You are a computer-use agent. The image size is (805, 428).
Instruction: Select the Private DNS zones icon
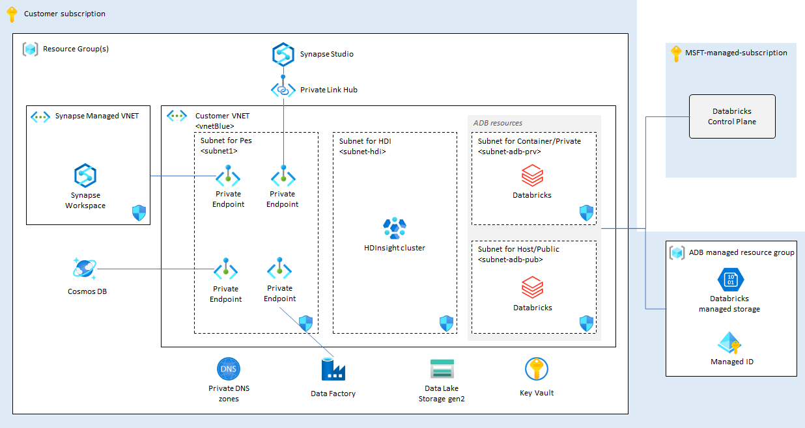coord(229,369)
